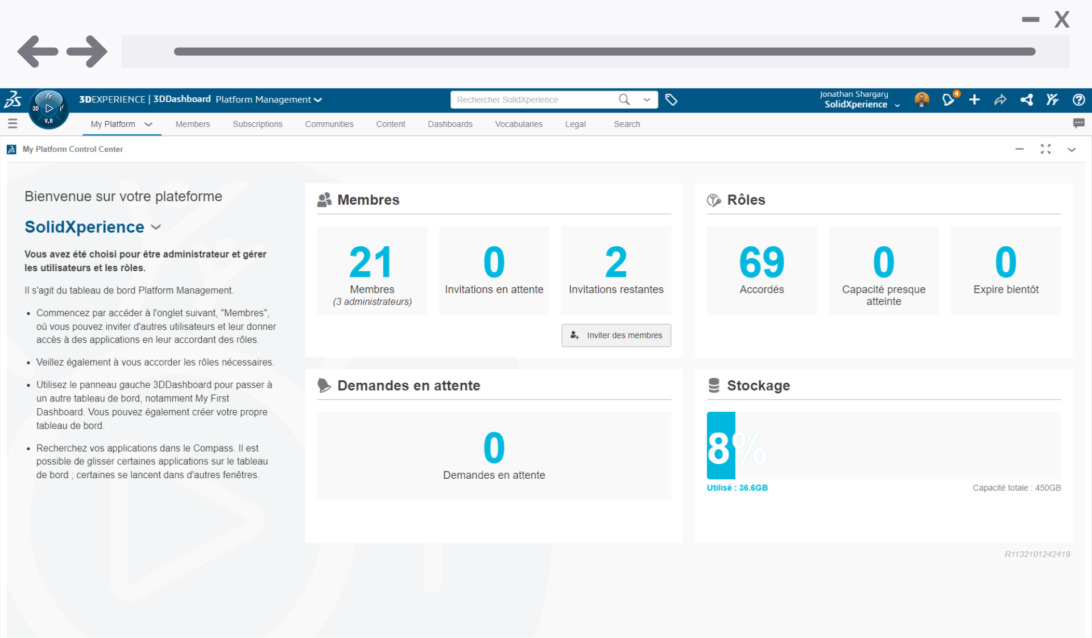Open help with the question mark icon
This screenshot has height=638, width=1092.
[x=1078, y=100]
